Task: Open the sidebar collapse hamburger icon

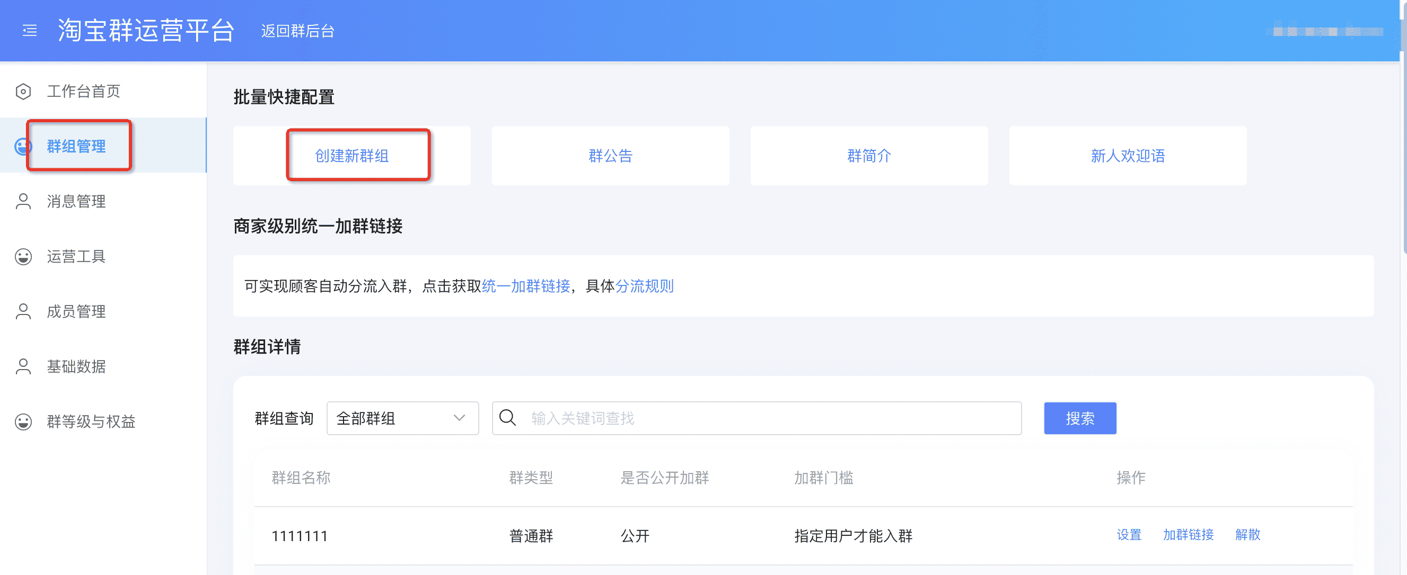Action: 29,31
